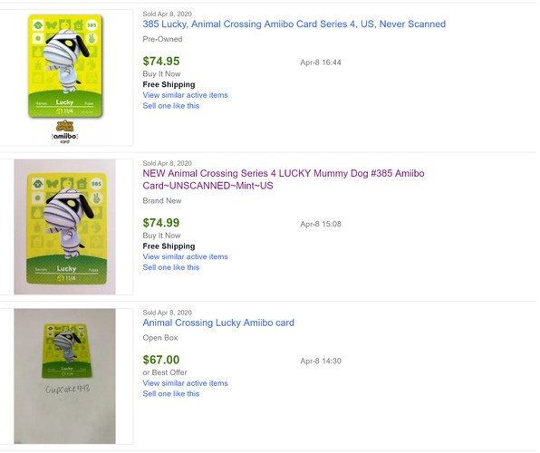Viewport: 540px width, 453px height.
Task: Sell one like this under $74.95 listing
Action: tap(171, 106)
